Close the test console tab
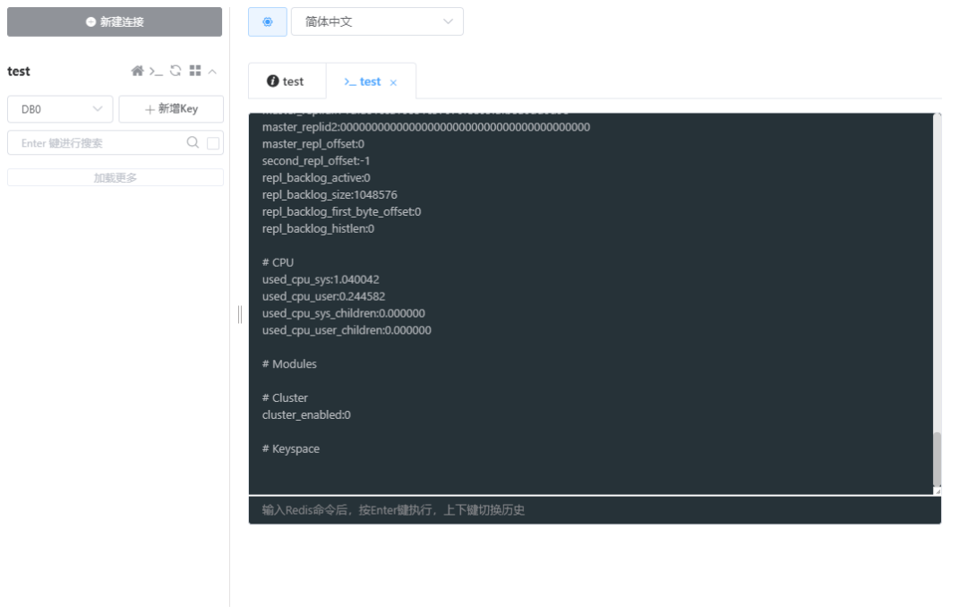Viewport: 967px width, 614px height. [393, 82]
